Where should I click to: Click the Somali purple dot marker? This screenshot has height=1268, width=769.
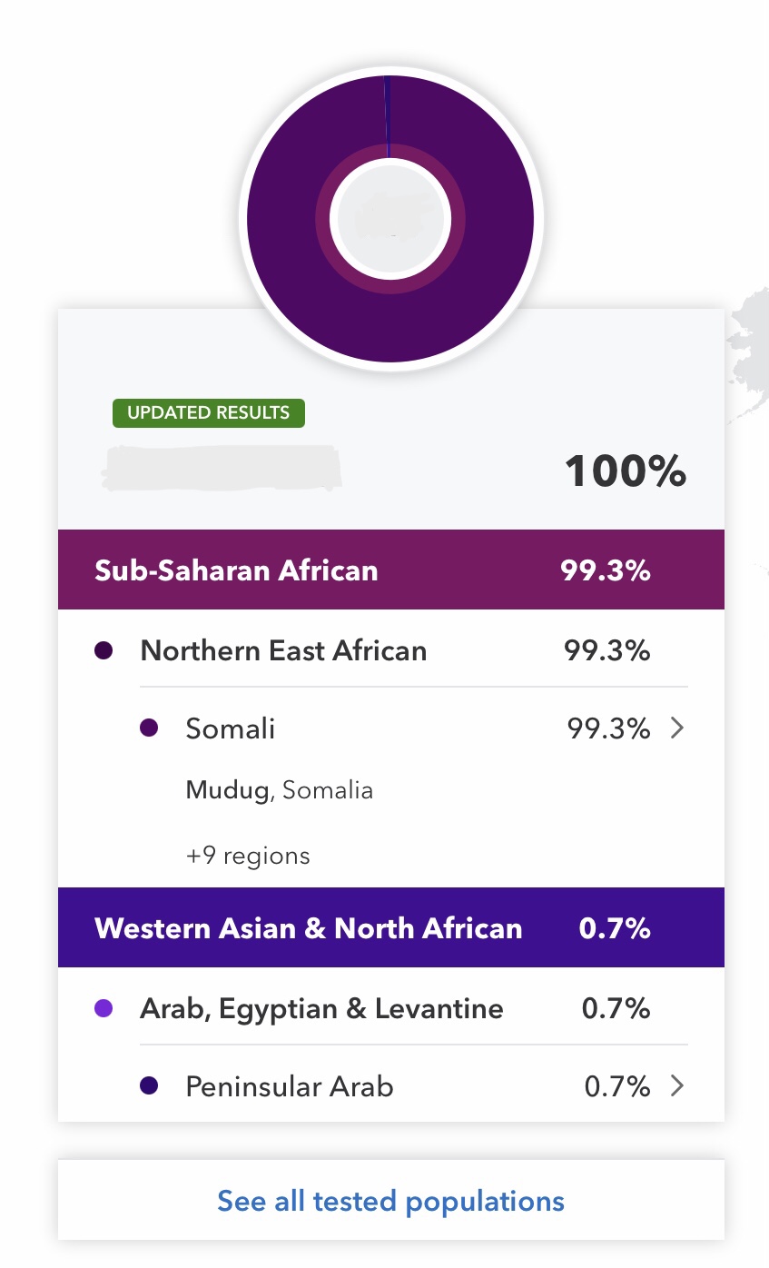[150, 728]
